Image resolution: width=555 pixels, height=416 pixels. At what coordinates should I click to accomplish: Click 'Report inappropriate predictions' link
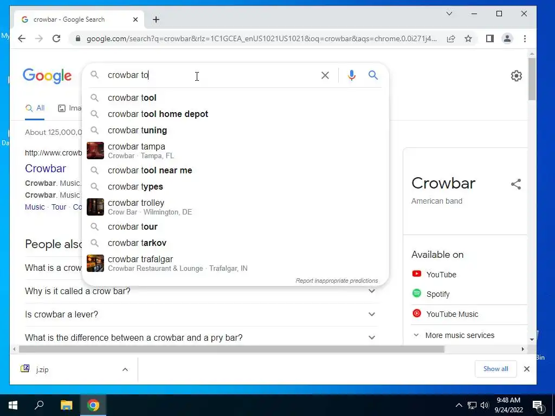pos(337,281)
